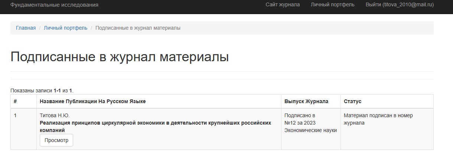Click the # column header

click(15, 101)
